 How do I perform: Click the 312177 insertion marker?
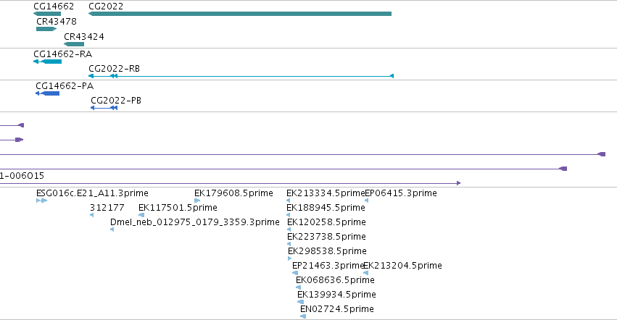tap(91, 215)
